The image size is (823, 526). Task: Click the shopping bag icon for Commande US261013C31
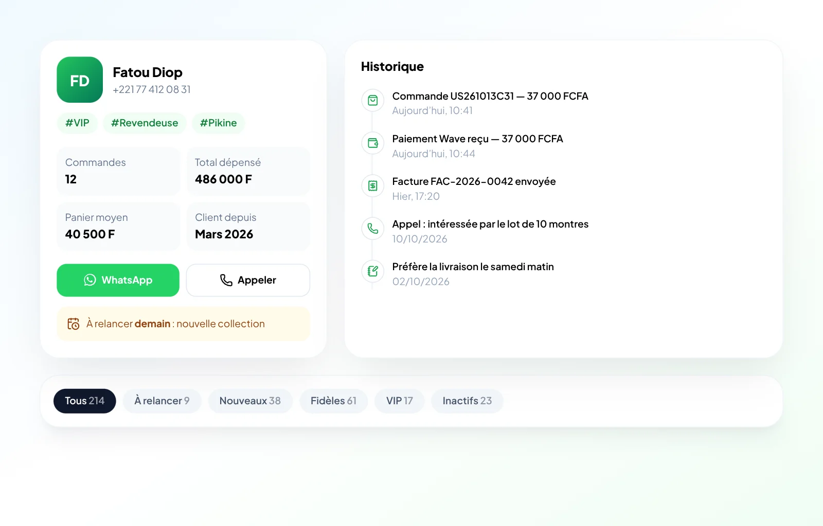tap(373, 100)
